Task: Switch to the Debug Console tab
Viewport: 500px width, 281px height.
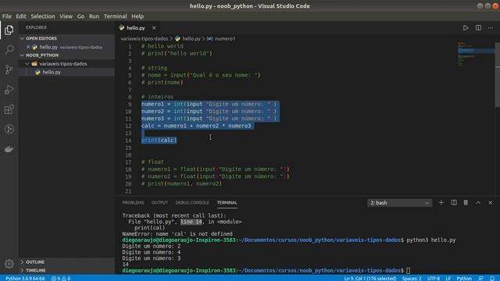Action: click(192, 203)
